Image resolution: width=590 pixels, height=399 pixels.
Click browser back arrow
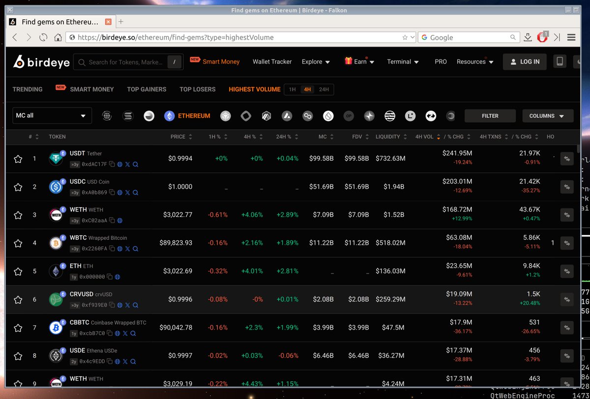(15, 37)
